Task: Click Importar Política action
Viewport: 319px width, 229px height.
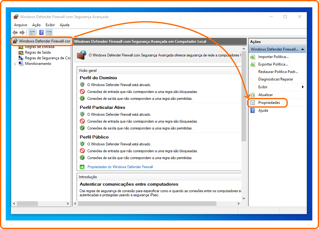Action: click(x=273, y=57)
